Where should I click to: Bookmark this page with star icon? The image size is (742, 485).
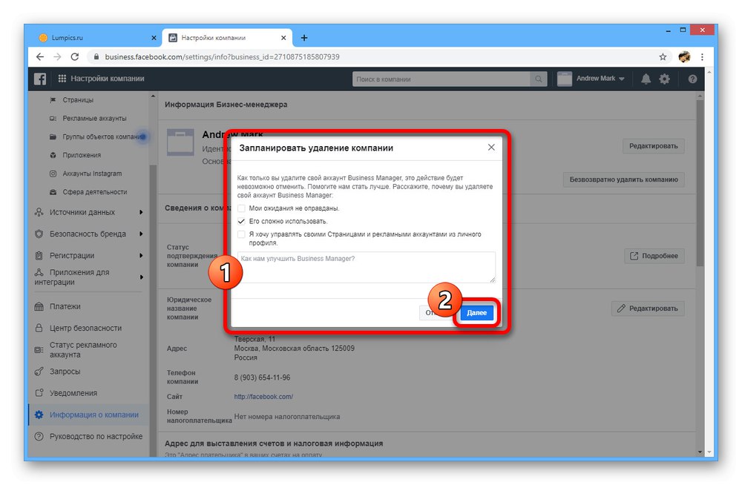pos(663,57)
